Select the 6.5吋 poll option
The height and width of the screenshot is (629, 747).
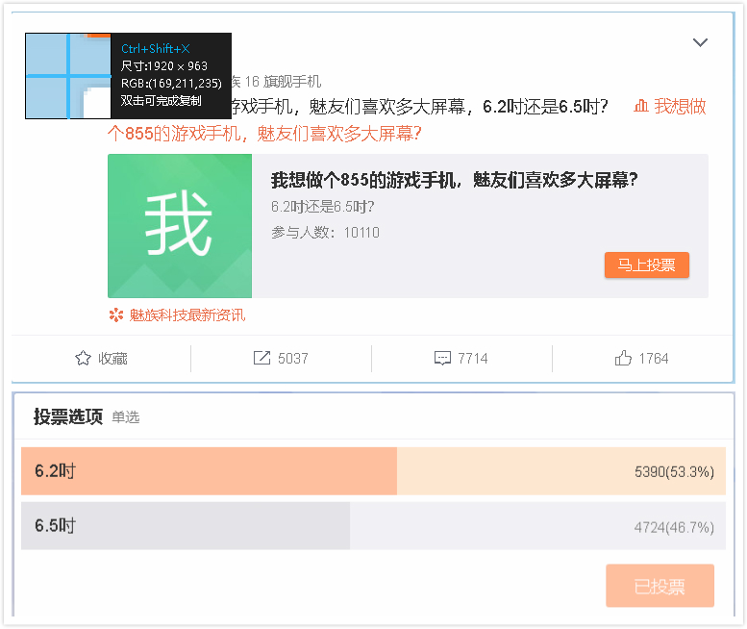[373, 526]
